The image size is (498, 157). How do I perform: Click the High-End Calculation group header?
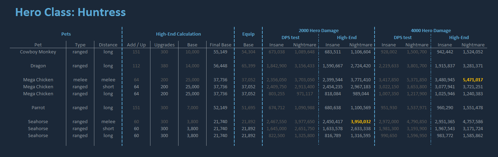tap(178, 34)
